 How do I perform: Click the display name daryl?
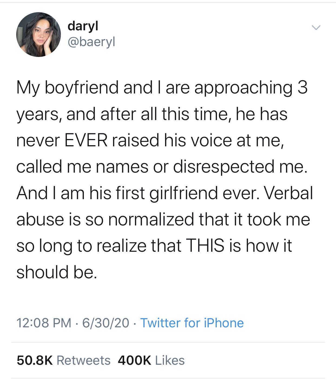[x=83, y=26]
